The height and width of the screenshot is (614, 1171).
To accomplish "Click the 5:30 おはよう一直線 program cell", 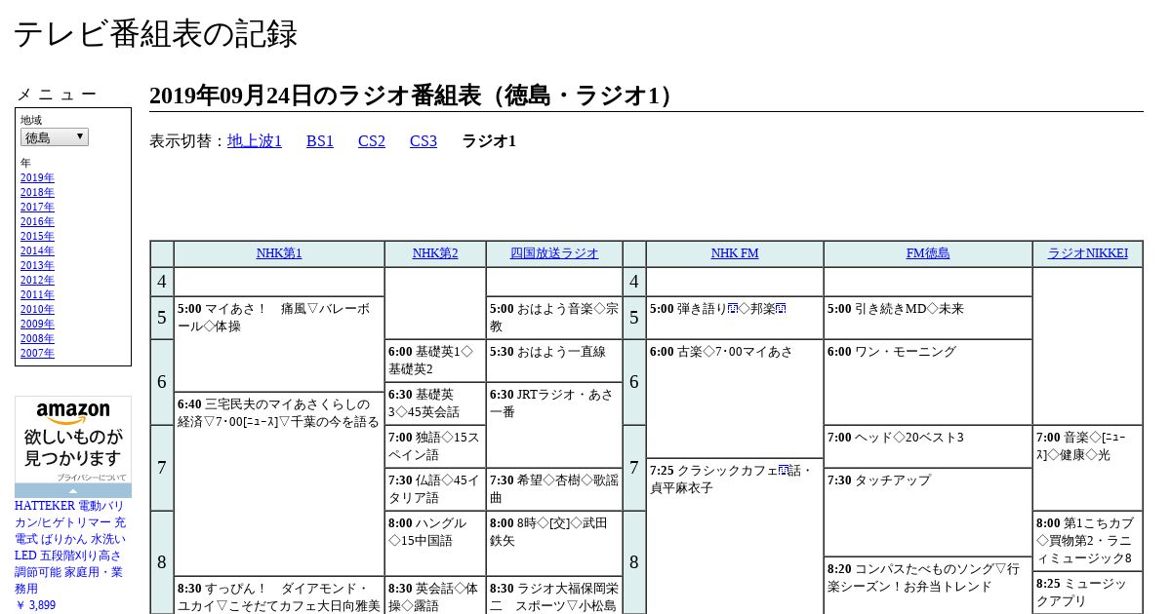I will coord(554,361).
